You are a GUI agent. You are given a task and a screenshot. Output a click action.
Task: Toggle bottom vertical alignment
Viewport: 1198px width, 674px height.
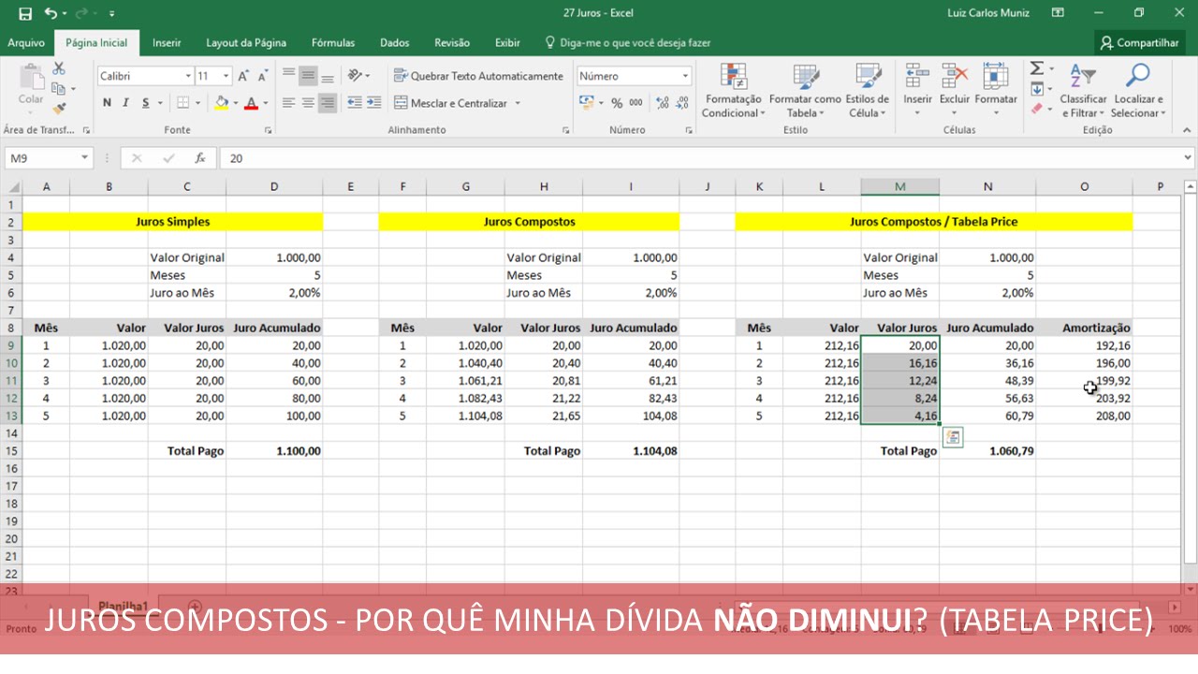(x=327, y=76)
